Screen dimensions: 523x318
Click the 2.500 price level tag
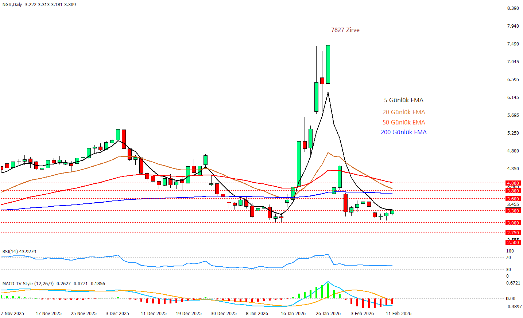pyautogui.click(x=512, y=242)
